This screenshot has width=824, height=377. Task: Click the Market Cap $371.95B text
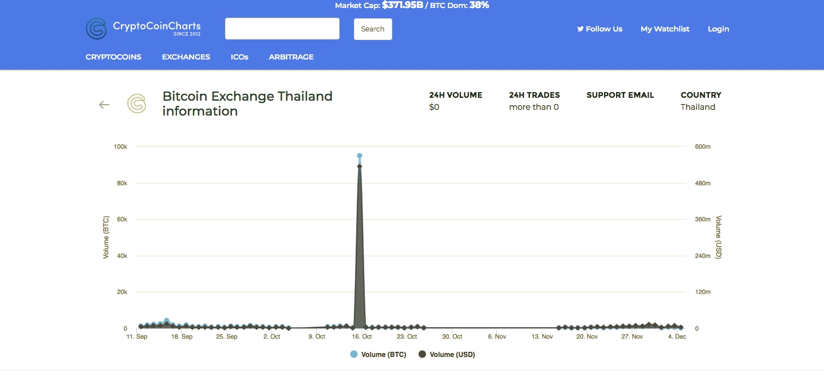pos(379,5)
